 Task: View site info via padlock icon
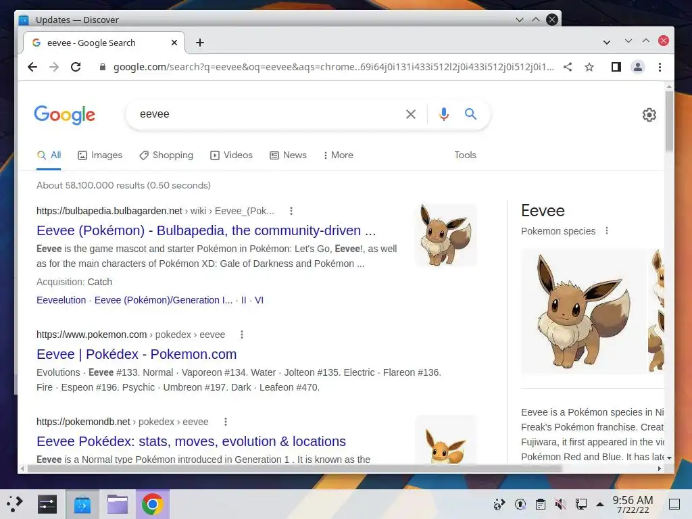(x=103, y=67)
